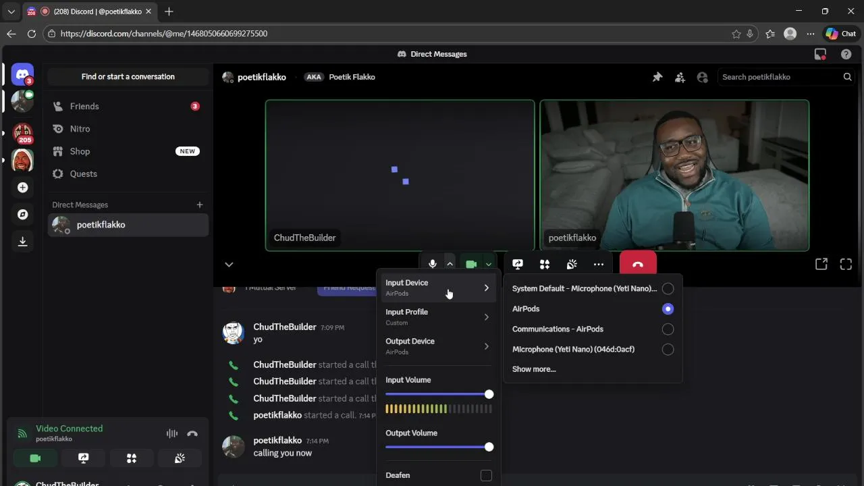Select Communications - AirPods radio option
Image resolution: width=864 pixels, height=486 pixels.
tap(668, 329)
